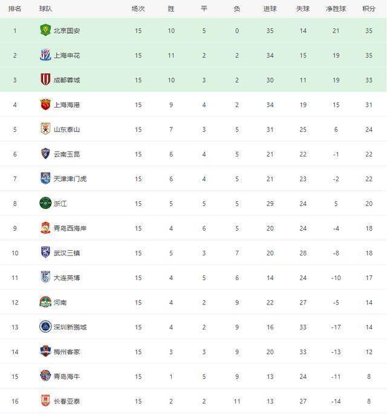Image resolution: width=387 pixels, height=415 pixels.
Task: Click the 排名 column header
Action: [15, 8]
